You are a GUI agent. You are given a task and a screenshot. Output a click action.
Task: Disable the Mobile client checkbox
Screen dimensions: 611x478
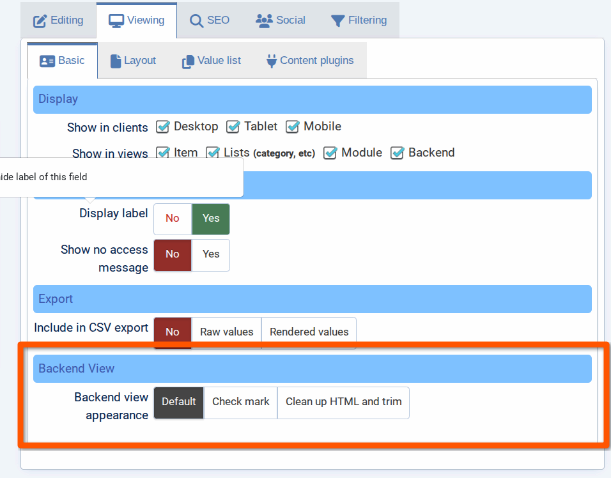coord(293,127)
